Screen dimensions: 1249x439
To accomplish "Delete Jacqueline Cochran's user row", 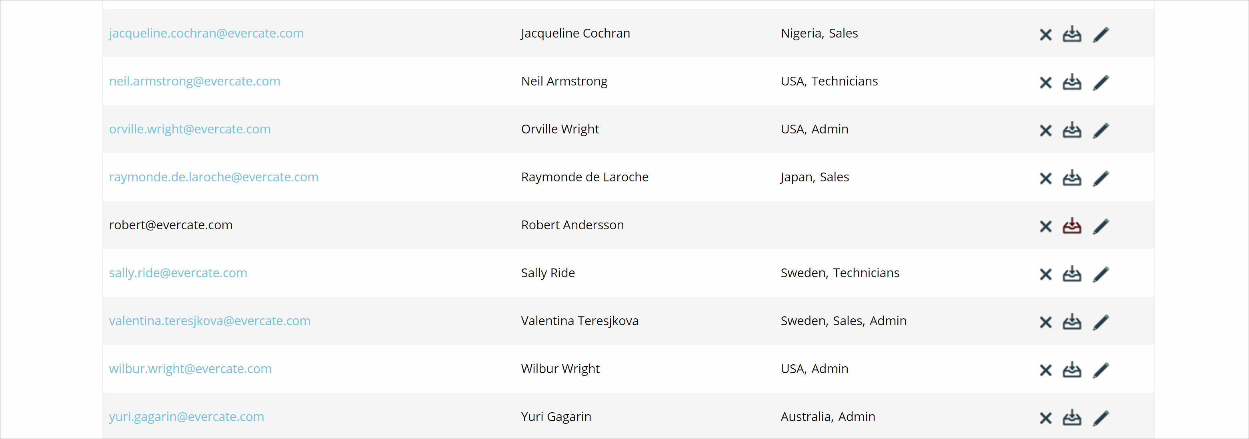I will [1045, 34].
